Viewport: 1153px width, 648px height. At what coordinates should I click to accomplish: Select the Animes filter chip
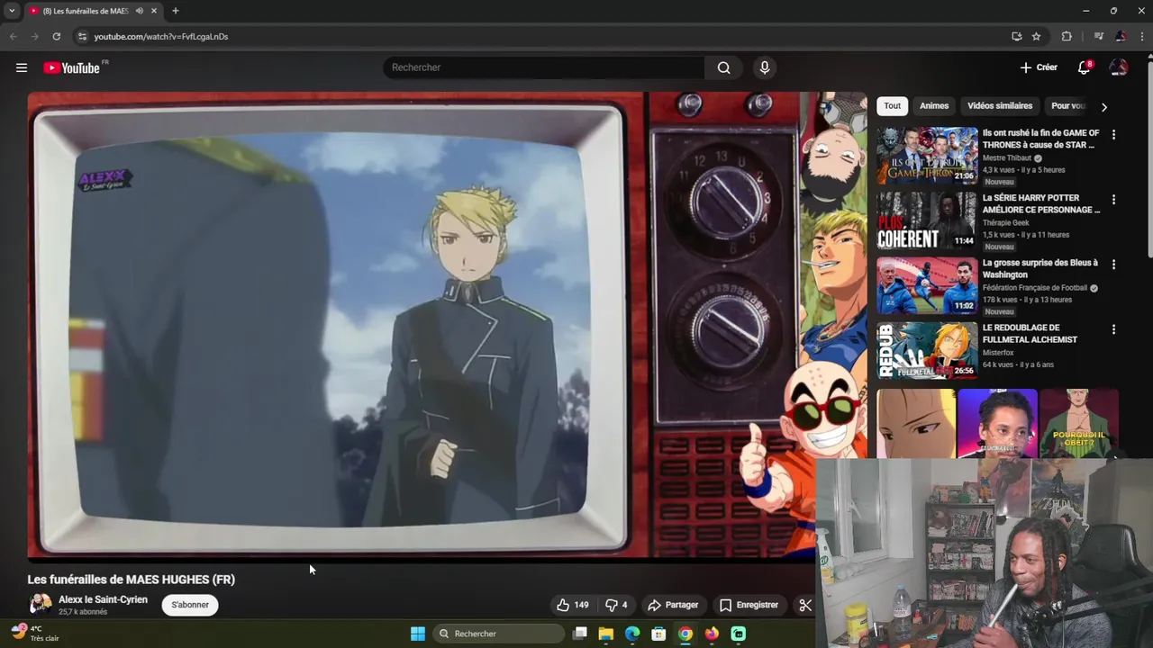click(934, 105)
